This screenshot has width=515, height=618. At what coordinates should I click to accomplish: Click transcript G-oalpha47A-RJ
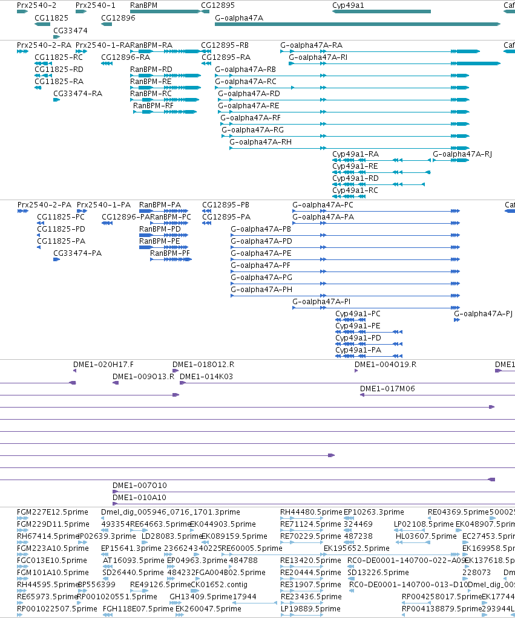462,154
